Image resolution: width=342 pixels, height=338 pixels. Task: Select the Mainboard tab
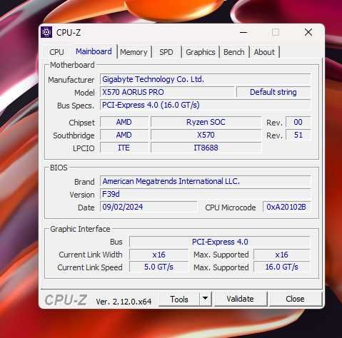94,51
